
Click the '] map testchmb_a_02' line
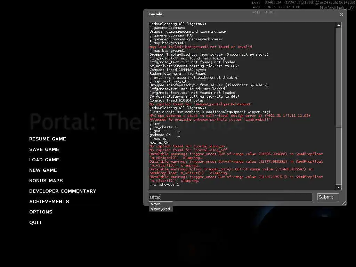(169, 81)
